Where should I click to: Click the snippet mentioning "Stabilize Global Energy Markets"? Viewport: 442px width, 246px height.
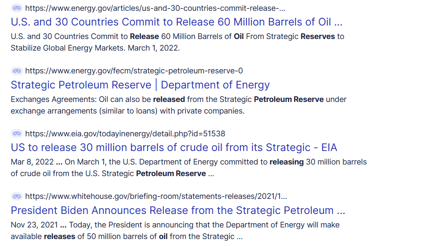click(77, 49)
